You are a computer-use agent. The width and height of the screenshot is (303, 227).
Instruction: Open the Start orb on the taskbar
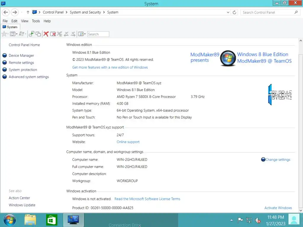(10, 220)
